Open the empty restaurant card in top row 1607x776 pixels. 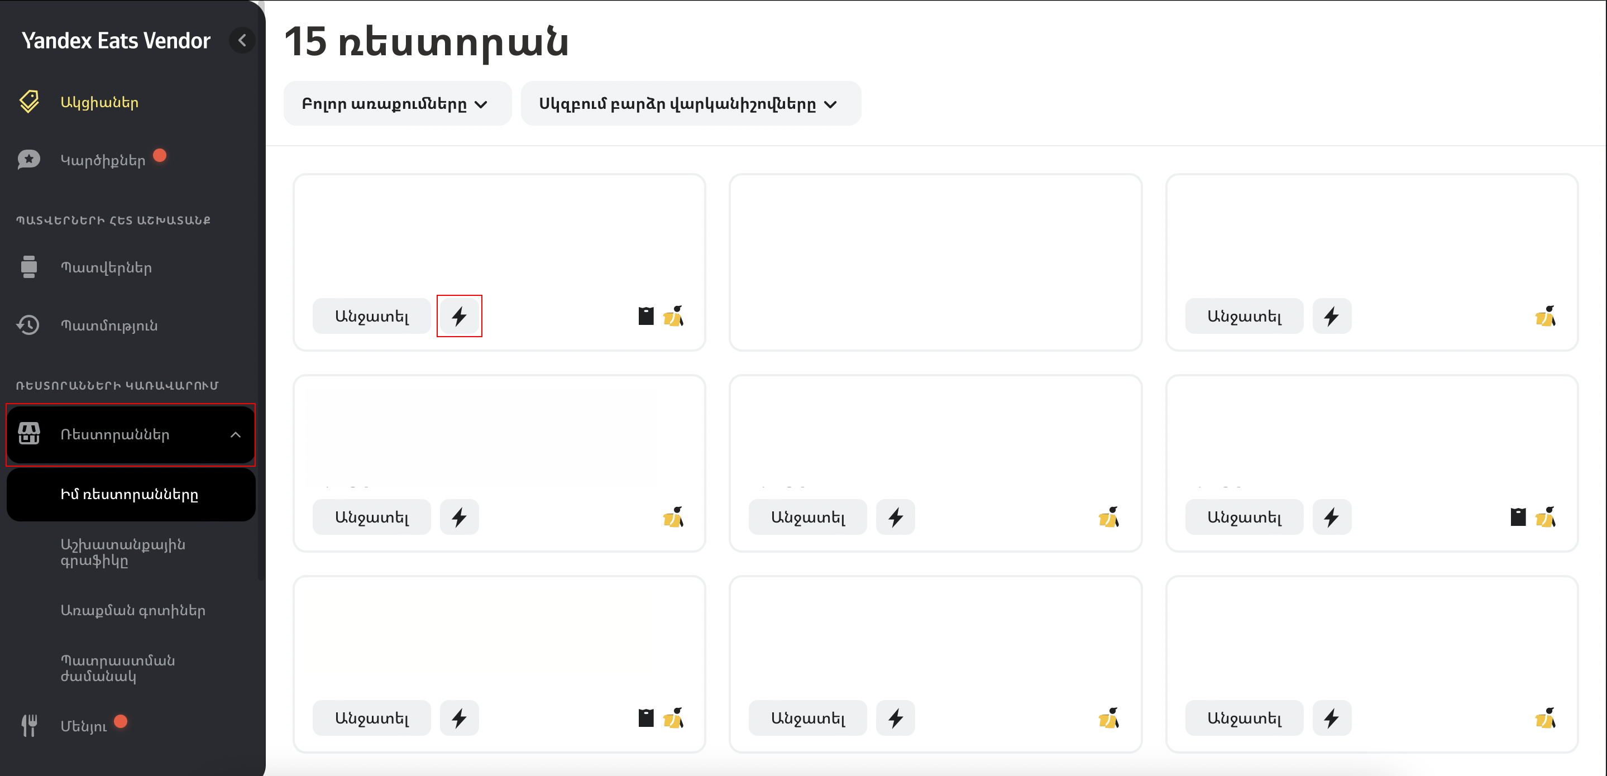935,262
